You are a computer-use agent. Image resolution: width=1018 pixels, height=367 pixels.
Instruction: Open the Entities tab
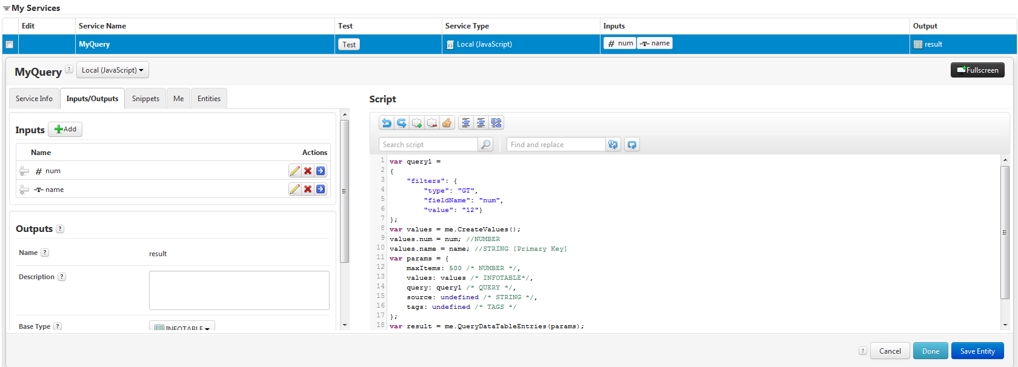click(x=209, y=99)
